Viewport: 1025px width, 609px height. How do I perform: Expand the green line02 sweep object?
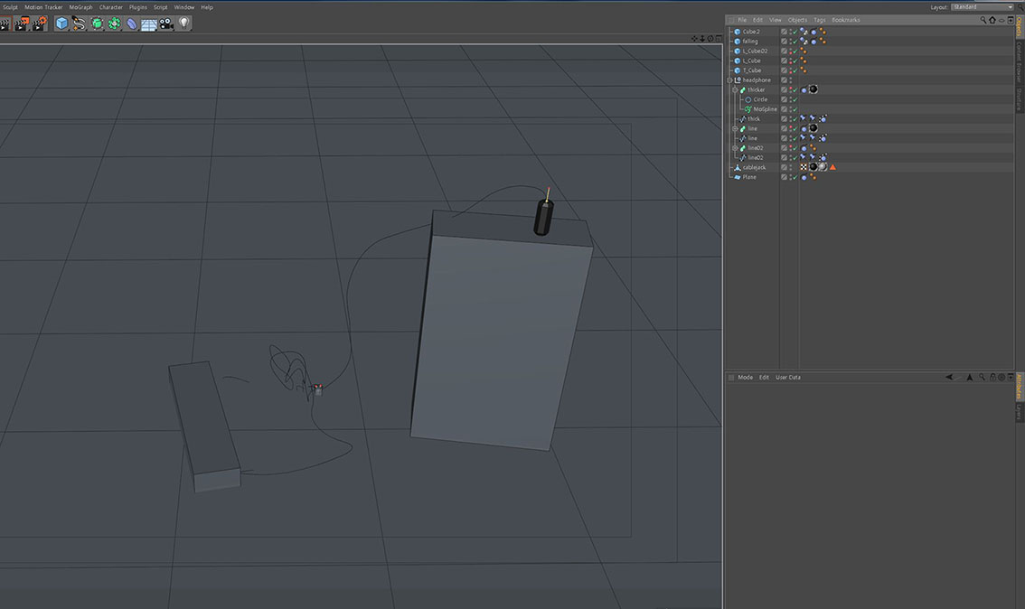[736, 148]
